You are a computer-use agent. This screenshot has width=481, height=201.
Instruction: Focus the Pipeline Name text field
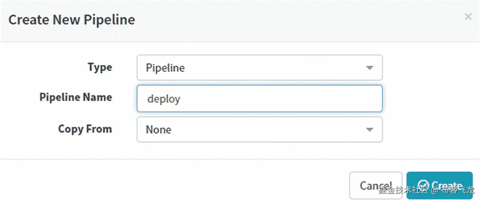(x=259, y=98)
